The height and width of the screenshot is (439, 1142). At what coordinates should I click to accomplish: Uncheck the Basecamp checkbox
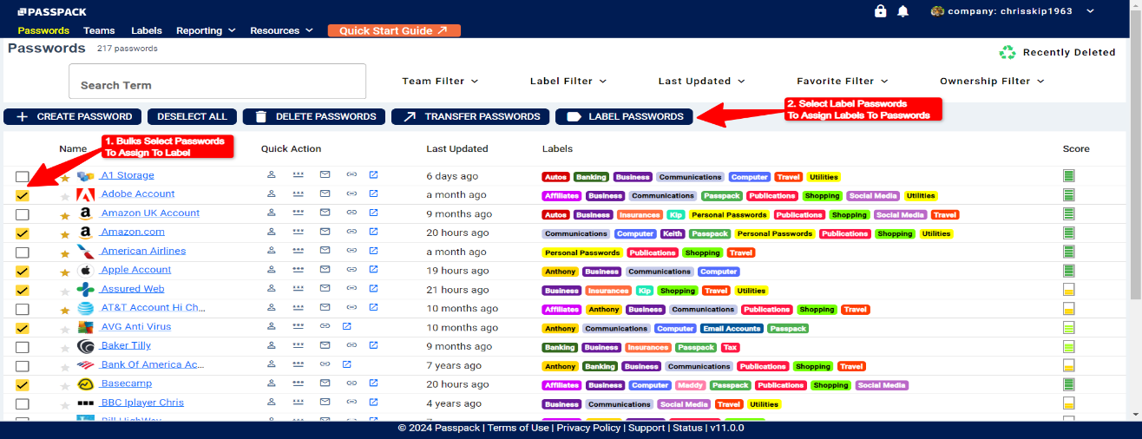pyautogui.click(x=23, y=385)
